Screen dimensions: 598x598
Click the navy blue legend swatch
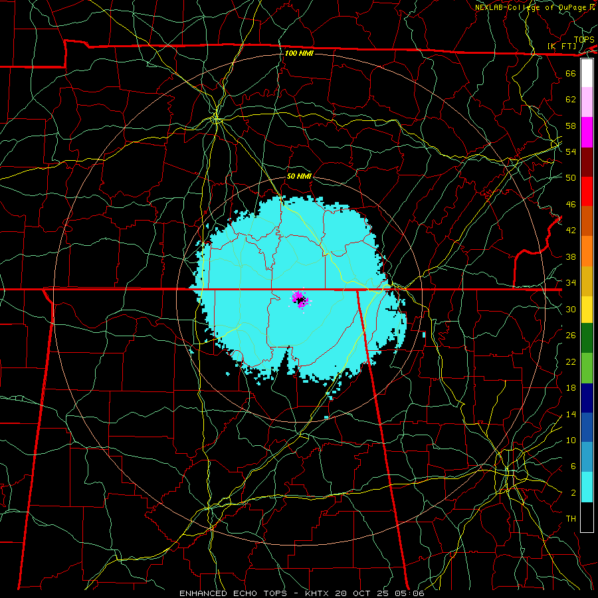pos(587,398)
